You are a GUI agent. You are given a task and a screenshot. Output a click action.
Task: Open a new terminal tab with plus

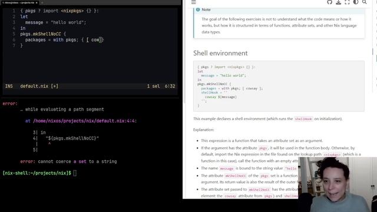click(42, 2)
